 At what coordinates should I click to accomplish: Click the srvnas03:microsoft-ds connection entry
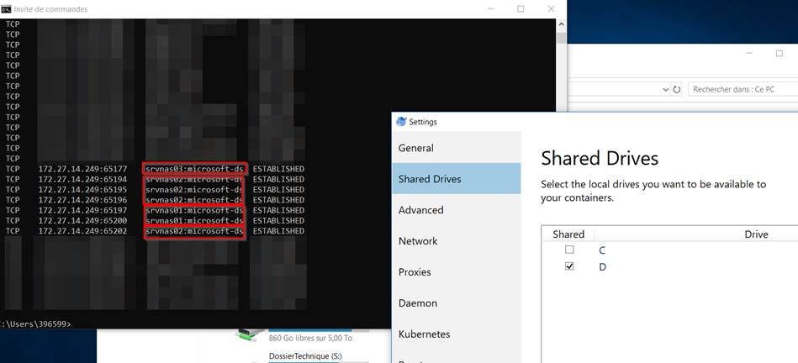click(196, 169)
